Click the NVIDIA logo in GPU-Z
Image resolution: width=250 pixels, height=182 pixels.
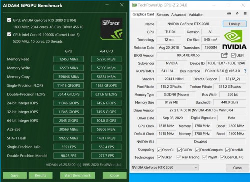[234, 40]
